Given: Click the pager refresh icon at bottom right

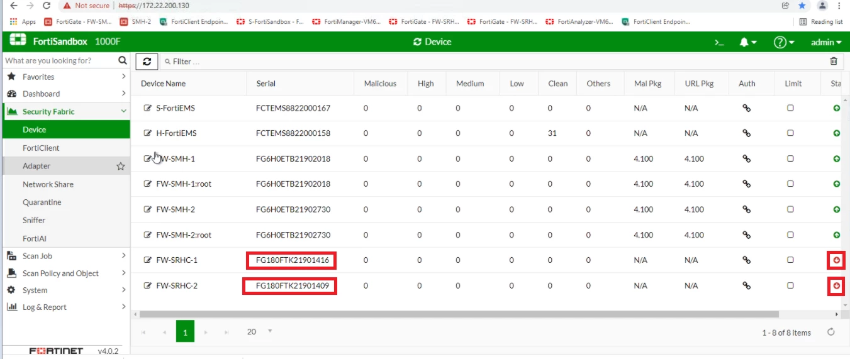Looking at the screenshot, I should click(831, 332).
